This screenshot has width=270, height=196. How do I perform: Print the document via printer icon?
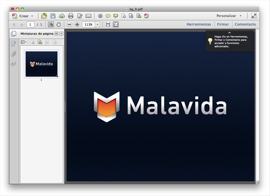click(71, 16)
